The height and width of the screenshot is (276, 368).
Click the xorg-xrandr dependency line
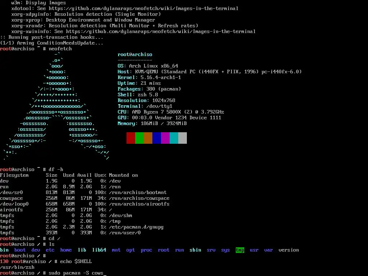click(105, 26)
